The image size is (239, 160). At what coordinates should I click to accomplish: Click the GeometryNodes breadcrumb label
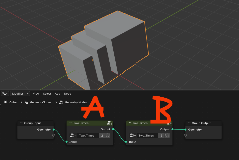tap(41, 102)
